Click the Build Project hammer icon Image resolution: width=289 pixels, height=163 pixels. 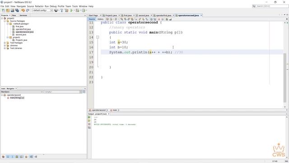(x=62, y=10)
